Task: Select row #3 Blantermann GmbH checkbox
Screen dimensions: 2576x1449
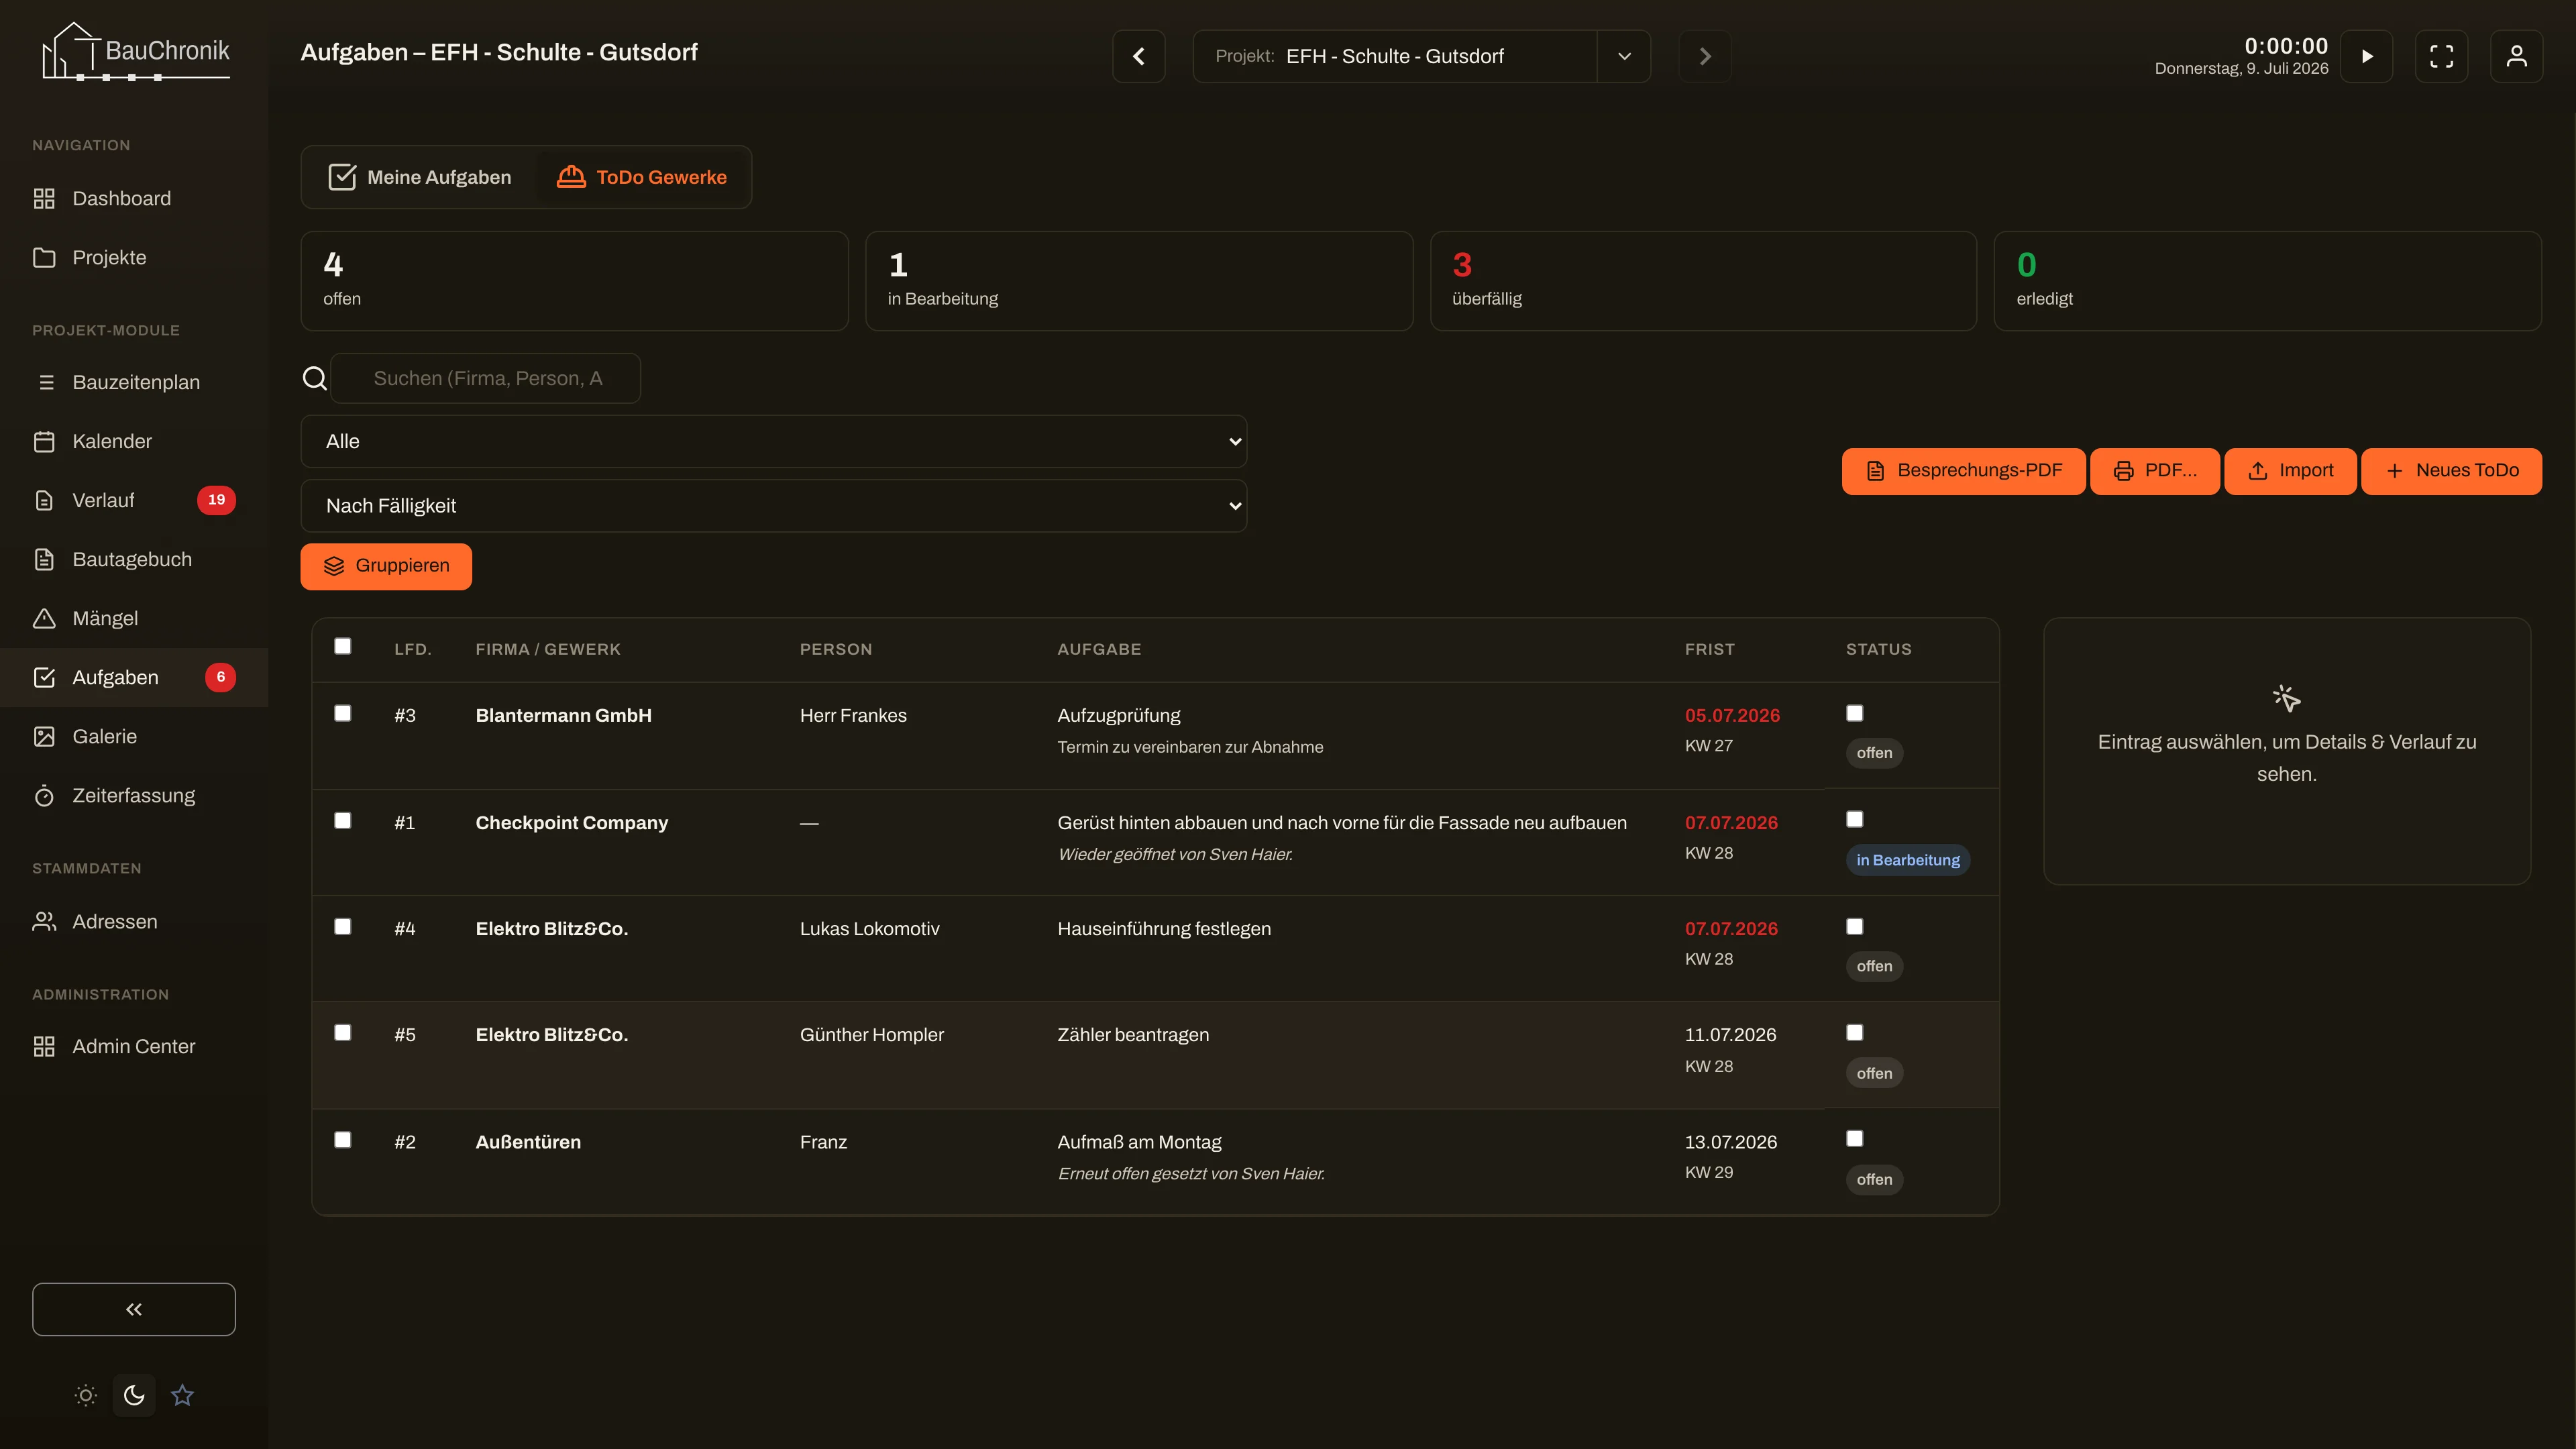Action: [343, 713]
